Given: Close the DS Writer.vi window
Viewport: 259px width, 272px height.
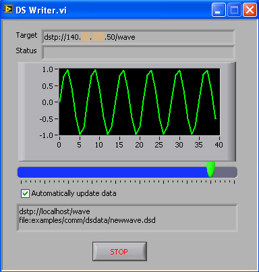Looking at the screenshot, I should [250, 10].
